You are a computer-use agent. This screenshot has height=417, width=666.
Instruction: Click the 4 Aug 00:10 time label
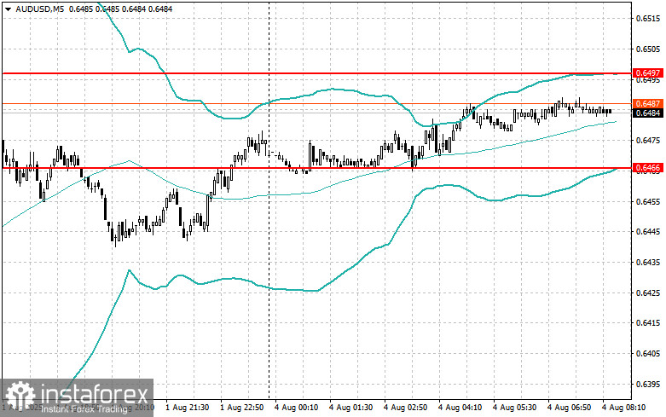(297, 408)
